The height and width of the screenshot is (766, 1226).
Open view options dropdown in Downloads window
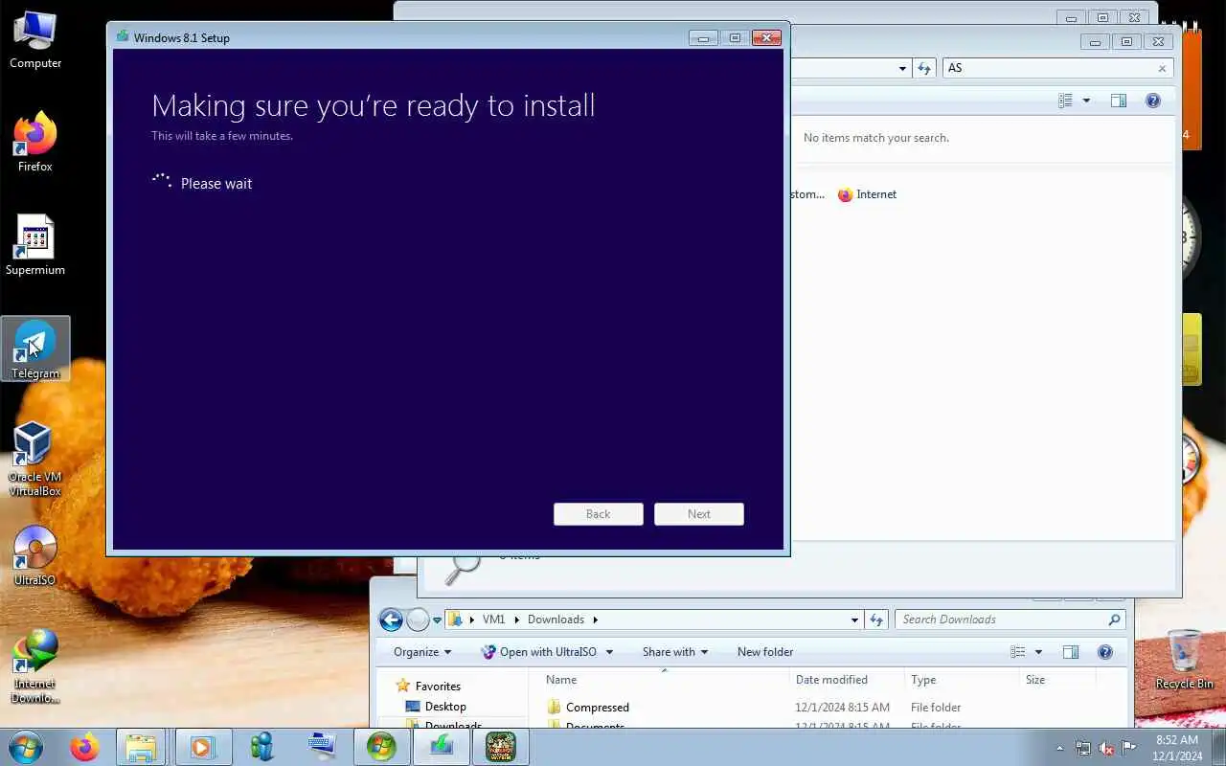1038,652
